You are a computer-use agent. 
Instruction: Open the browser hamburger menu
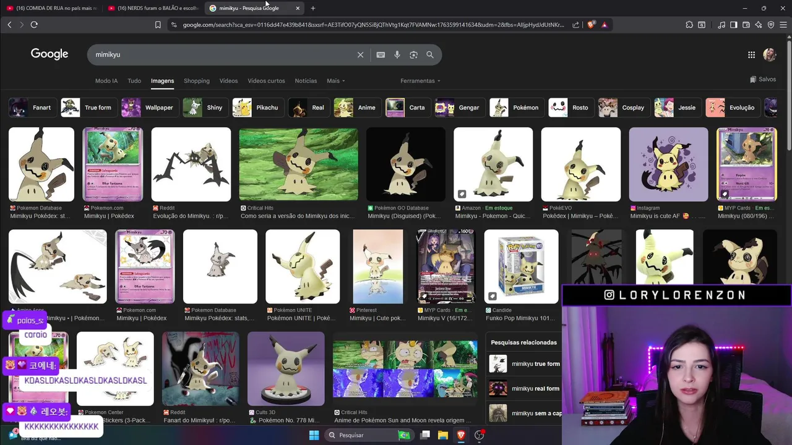point(783,25)
